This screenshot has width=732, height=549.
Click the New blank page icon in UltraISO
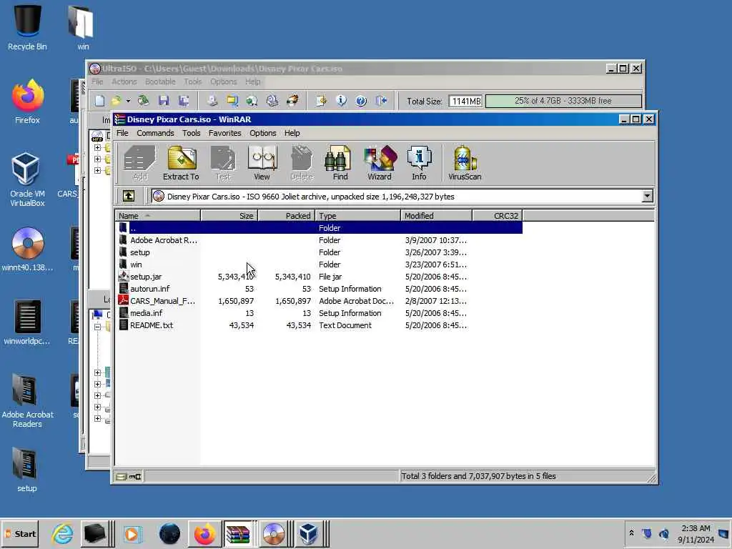click(99, 100)
